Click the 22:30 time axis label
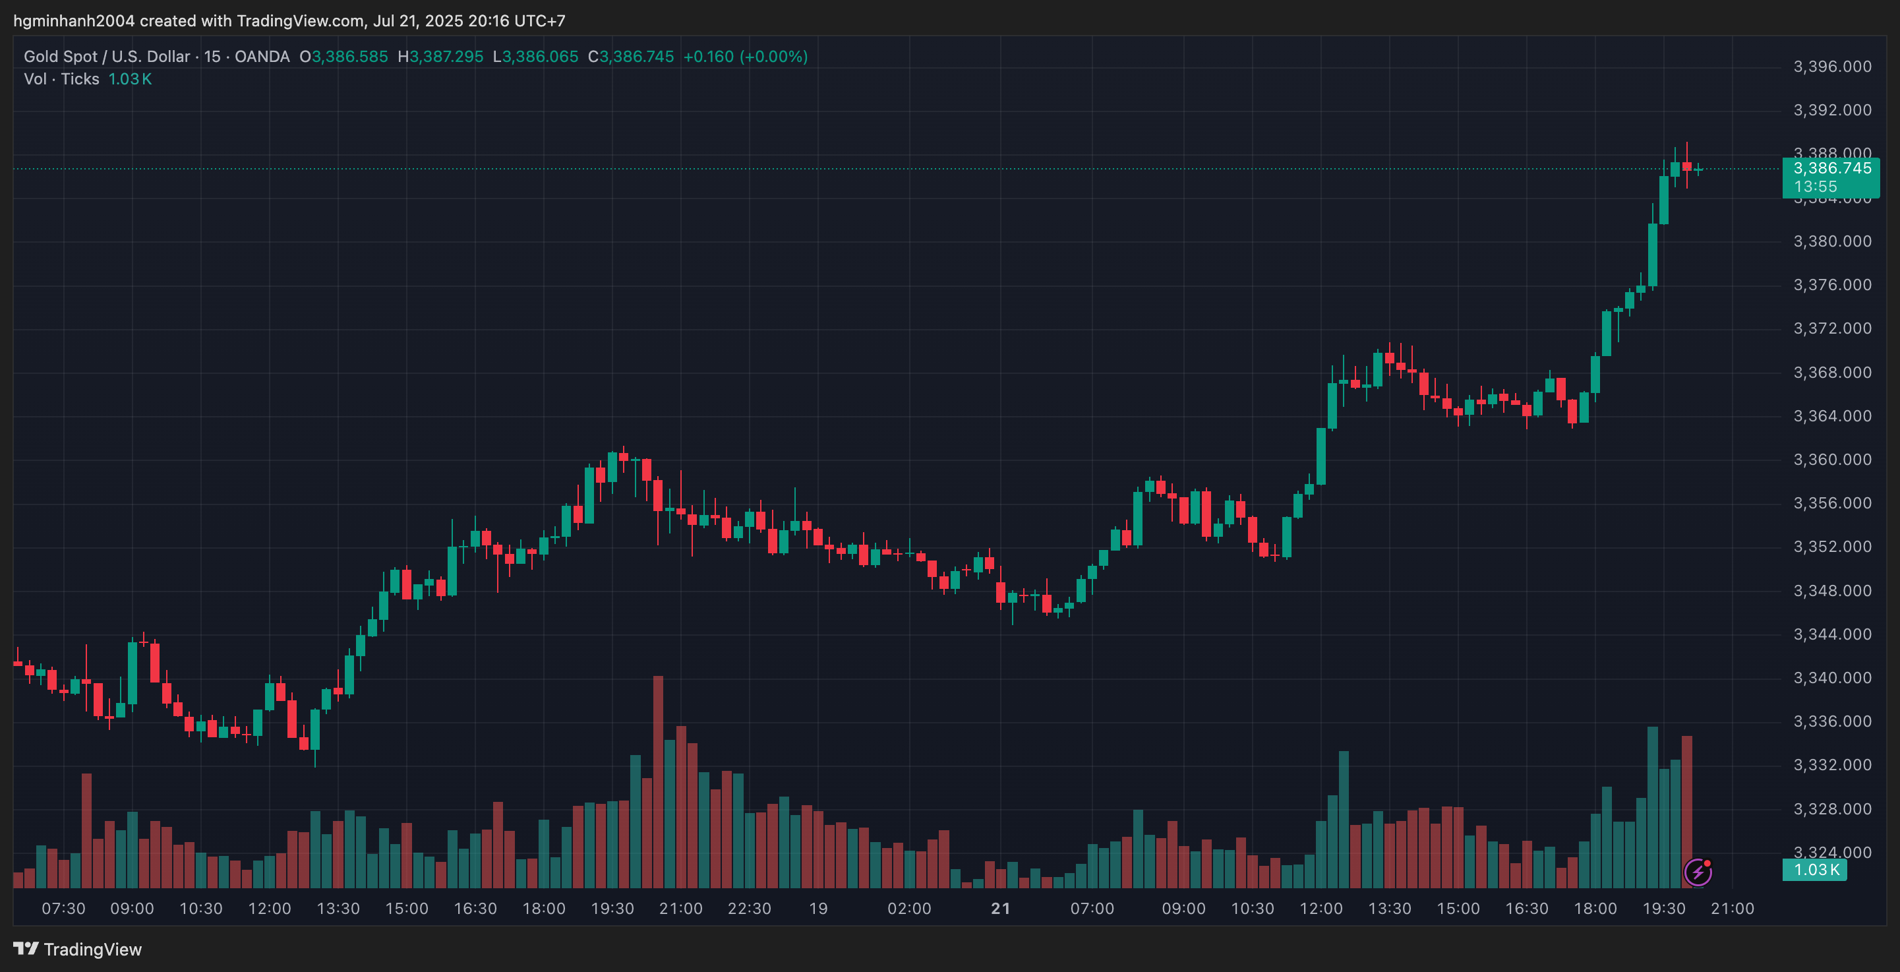 point(750,909)
